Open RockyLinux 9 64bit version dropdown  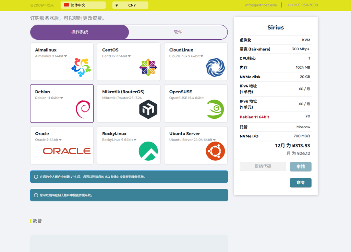[x=119, y=140]
